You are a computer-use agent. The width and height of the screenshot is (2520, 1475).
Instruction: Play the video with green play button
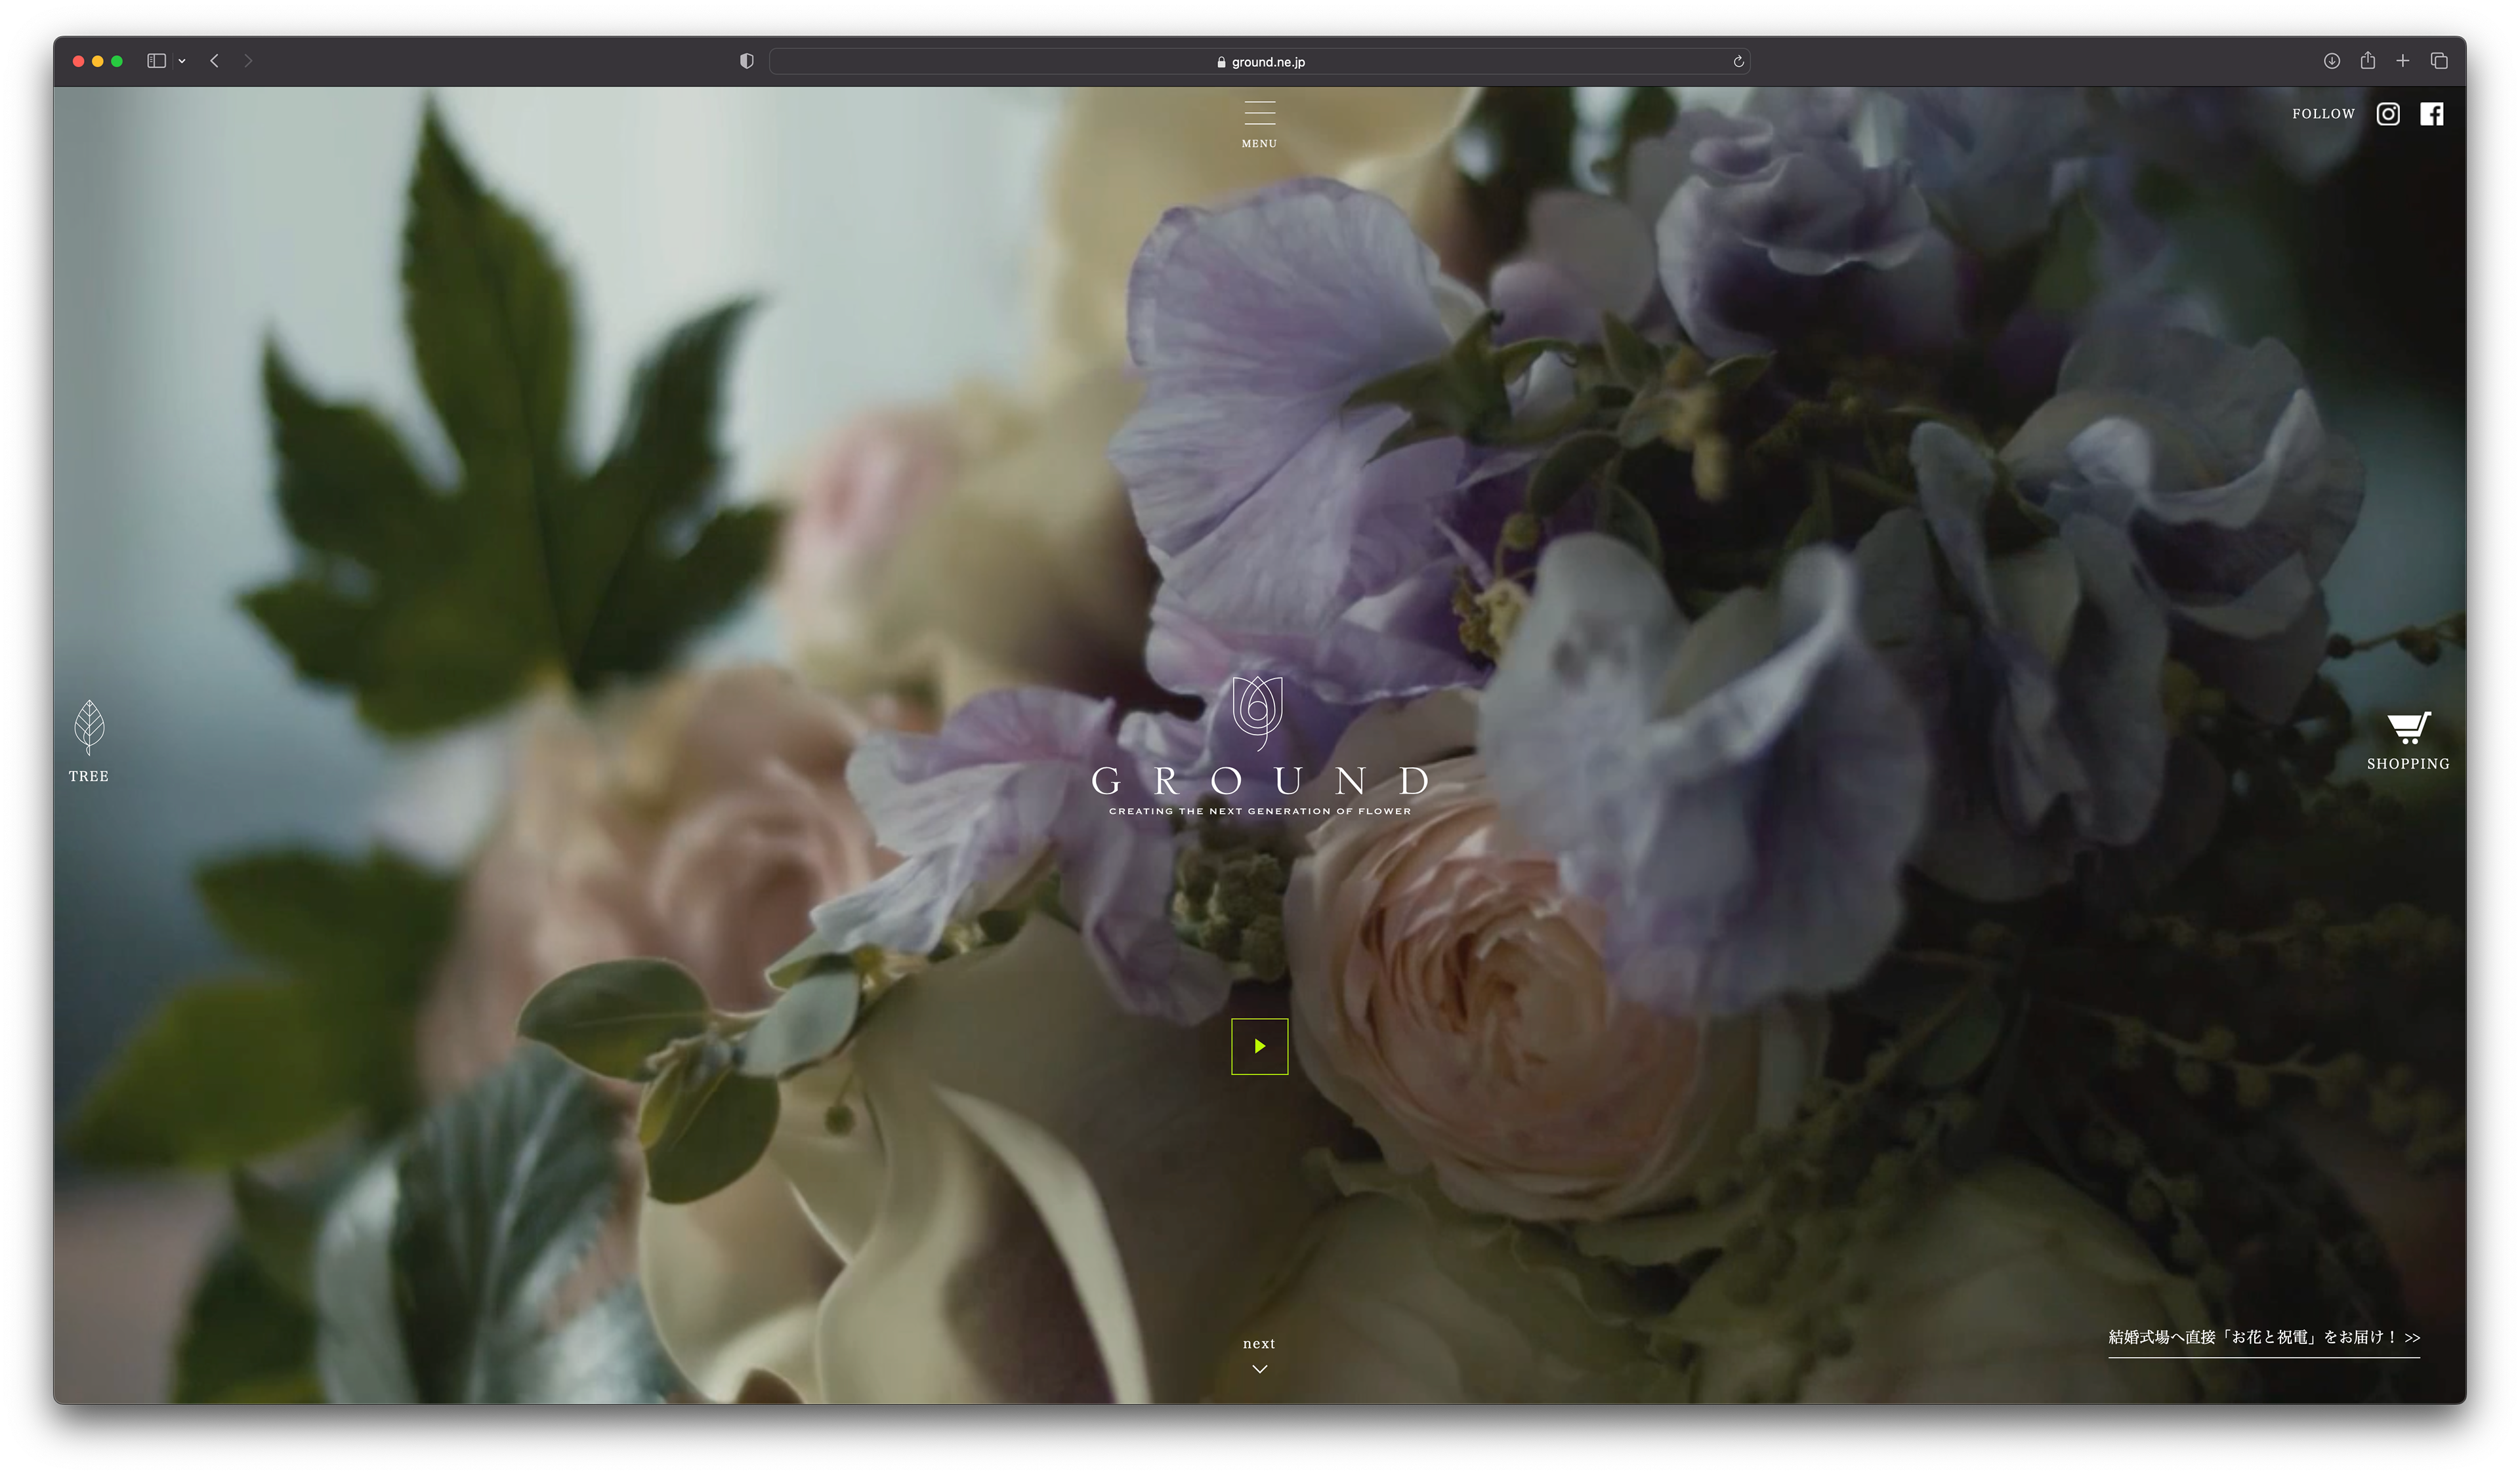click(x=1259, y=1046)
